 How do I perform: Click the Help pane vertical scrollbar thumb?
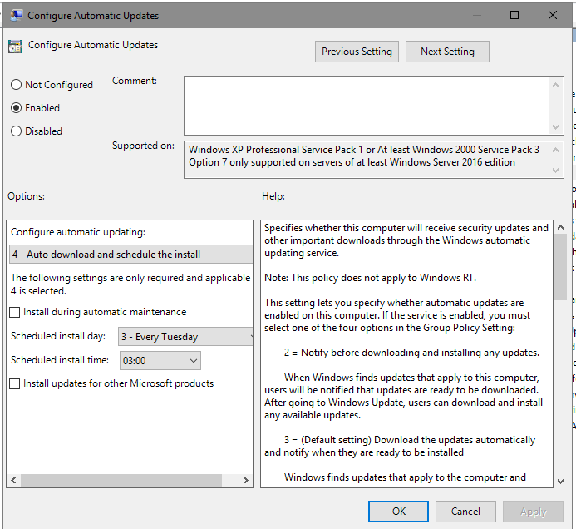click(560, 267)
